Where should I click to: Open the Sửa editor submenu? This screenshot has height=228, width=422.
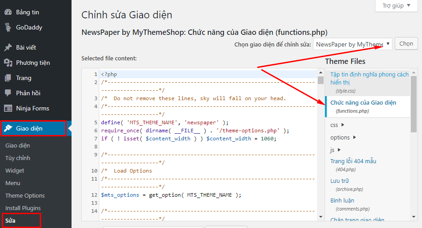pyautogui.click(x=10, y=220)
